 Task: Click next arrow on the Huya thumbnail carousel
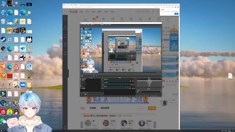[x=155, y=124]
